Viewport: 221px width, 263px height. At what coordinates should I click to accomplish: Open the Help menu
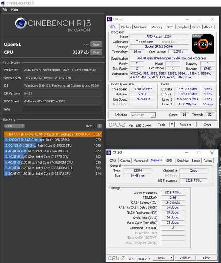15,10
